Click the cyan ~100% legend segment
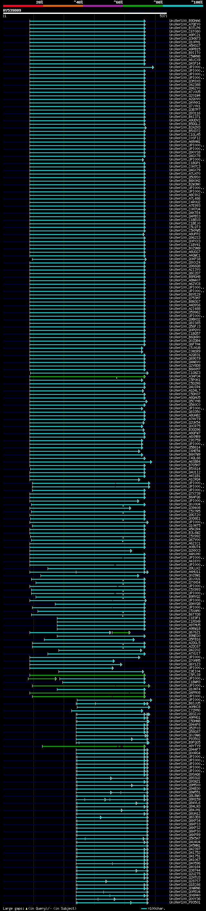206x911 pixels. (x=183, y=6)
